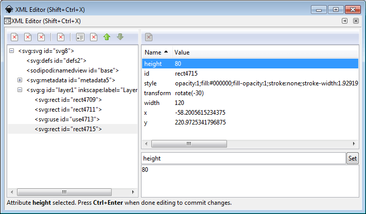The width and height of the screenshot is (366, 214).
Task: Lower node with the down arrow icon
Action: (120, 37)
